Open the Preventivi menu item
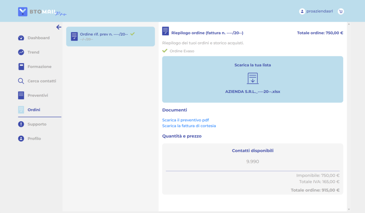Viewport: 365px width, 213px height. coord(37,95)
